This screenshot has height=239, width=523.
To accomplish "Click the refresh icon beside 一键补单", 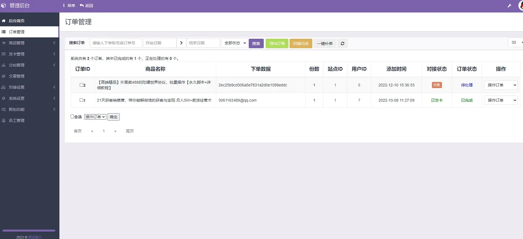I will tap(343, 44).
